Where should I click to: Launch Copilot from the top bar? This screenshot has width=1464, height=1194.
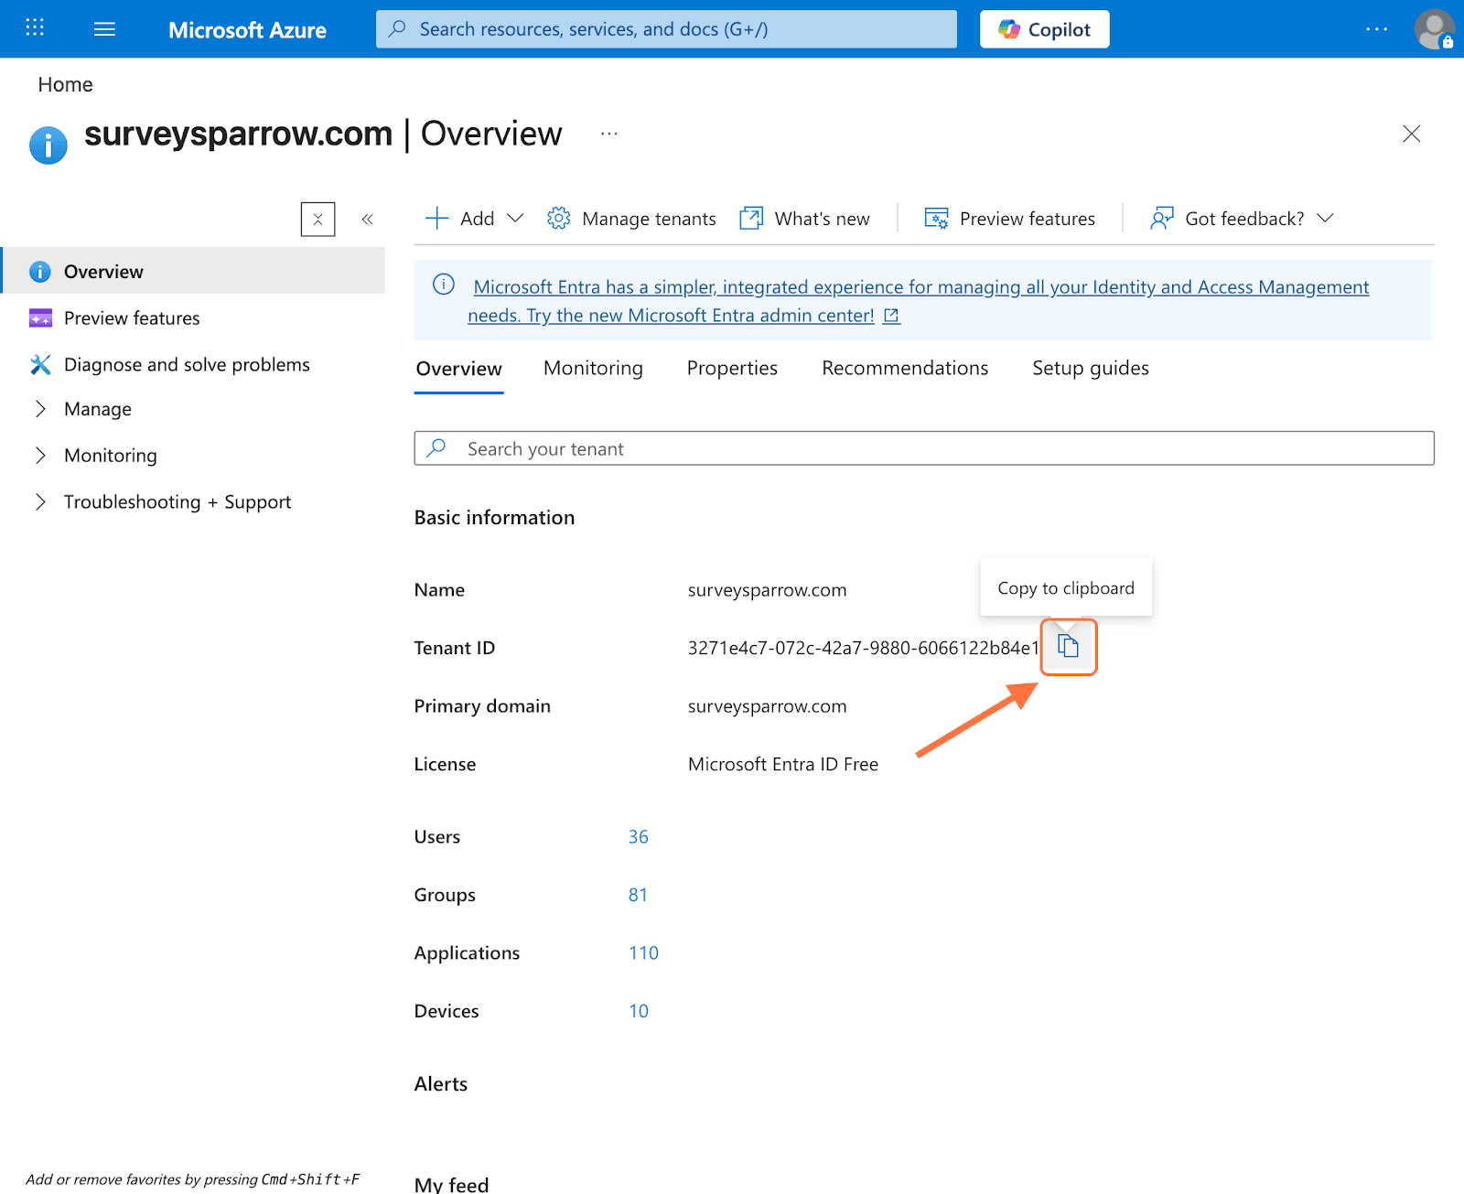[x=1044, y=29]
